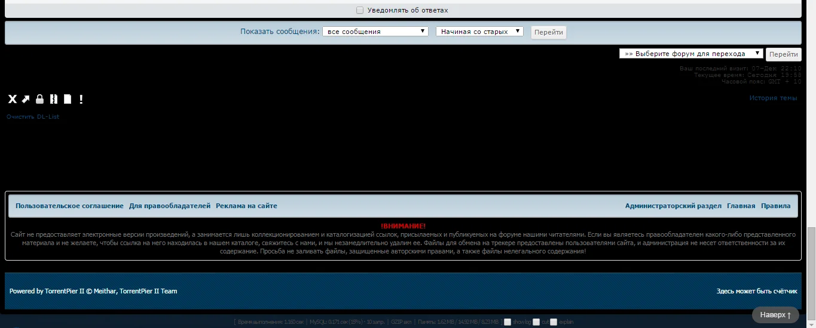Toggle the explain debug checkbox
816x328 pixels.
[x=554, y=322]
